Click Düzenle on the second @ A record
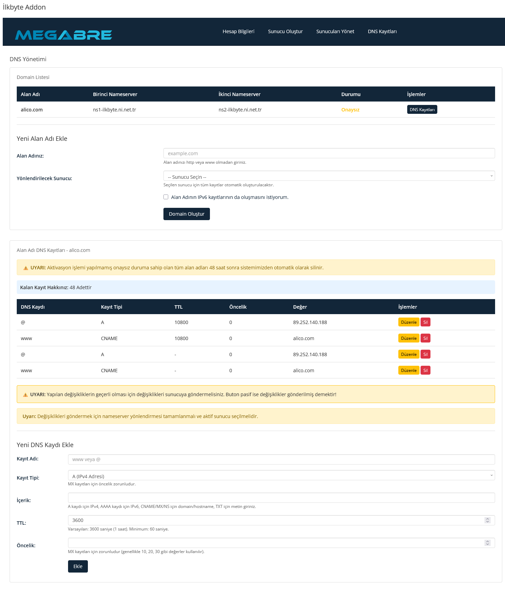Screen dimensions: 505x591 tap(409, 354)
